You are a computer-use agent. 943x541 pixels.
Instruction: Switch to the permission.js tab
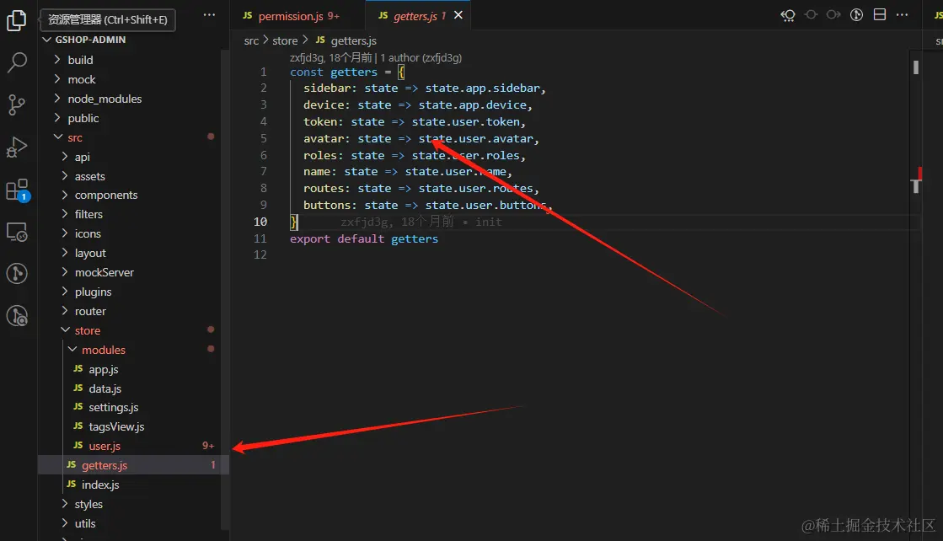(291, 16)
